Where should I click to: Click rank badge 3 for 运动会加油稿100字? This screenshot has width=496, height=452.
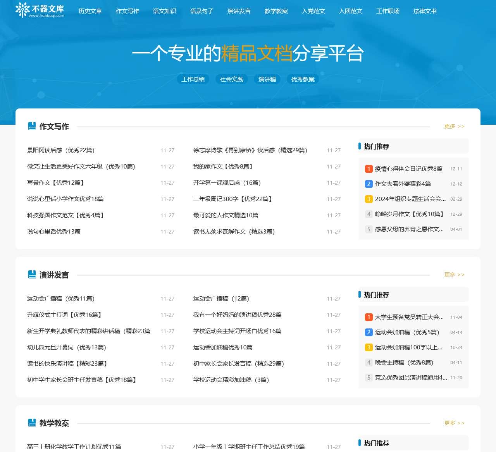point(369,347)
